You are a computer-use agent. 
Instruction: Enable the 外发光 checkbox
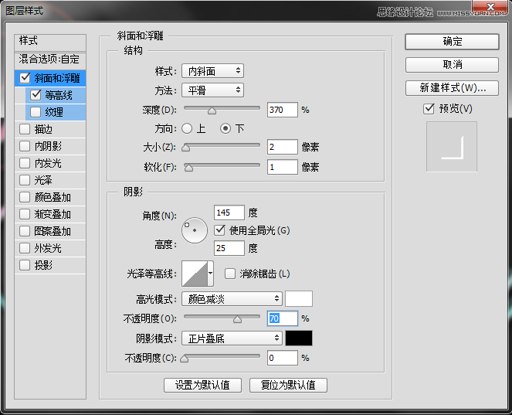pos(25,248)
